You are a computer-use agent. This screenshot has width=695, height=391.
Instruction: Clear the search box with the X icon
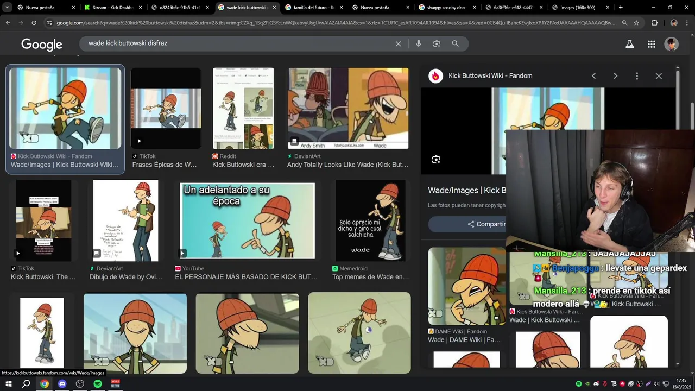(x=398, y=44)
